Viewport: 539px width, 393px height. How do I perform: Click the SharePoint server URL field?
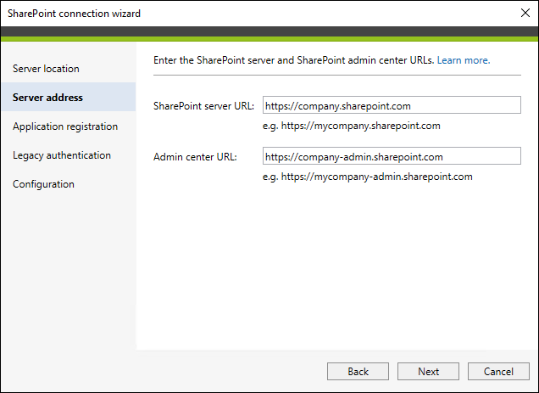pos(392,105)
